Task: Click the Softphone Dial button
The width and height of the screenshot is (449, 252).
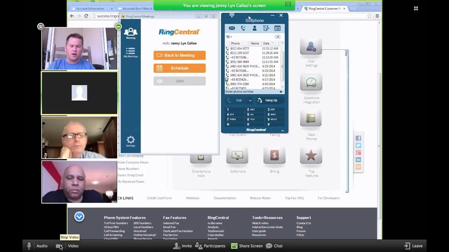Action: click(236, 100)
